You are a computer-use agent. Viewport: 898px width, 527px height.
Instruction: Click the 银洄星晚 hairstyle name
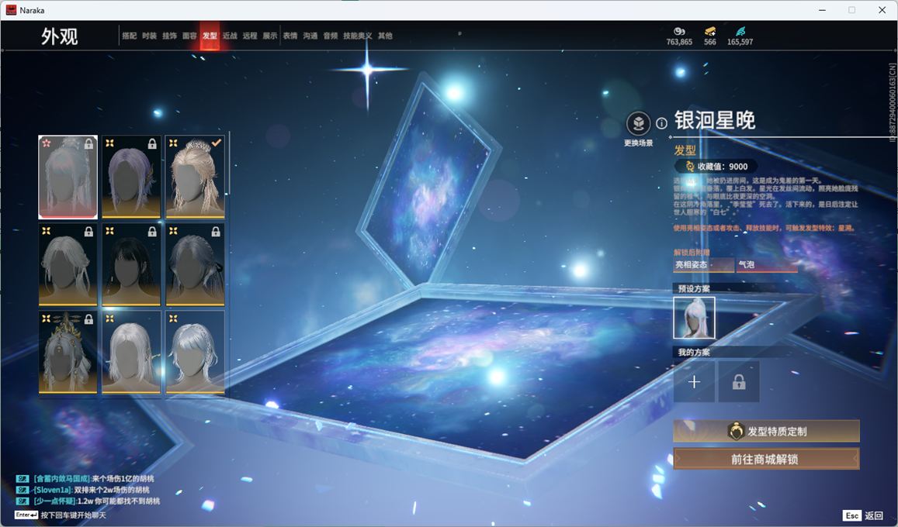point(715,121)
